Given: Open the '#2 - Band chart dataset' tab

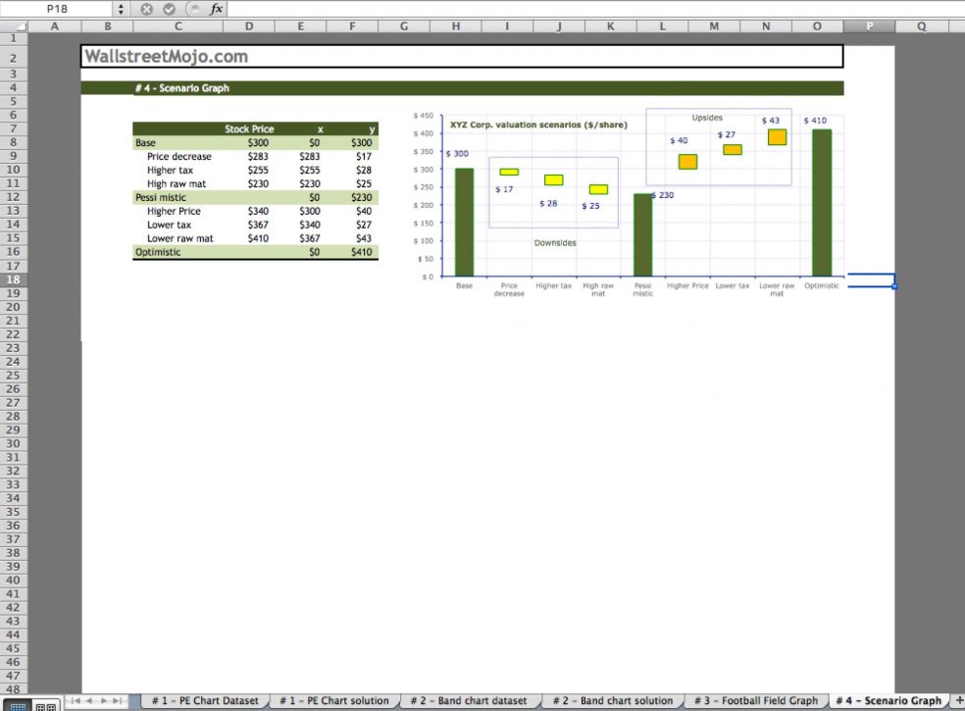Looking at the screenshot, I should click(470, 700).
